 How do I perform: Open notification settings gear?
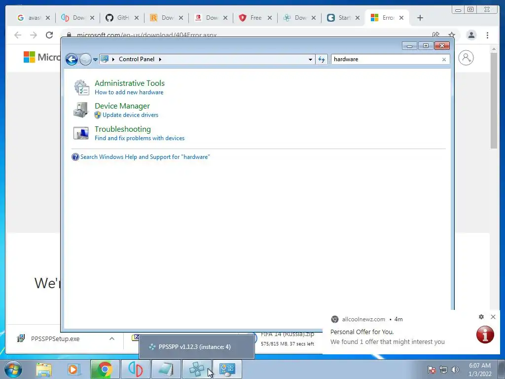tap(481, 317)
